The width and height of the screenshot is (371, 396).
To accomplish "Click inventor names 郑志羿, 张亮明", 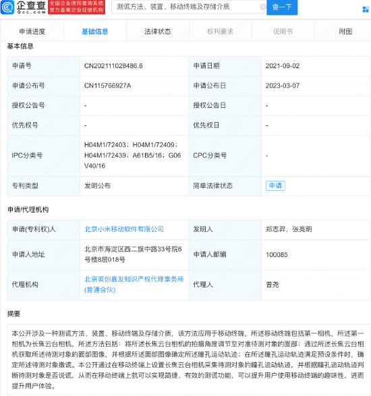I will click(x=289, y=229).
